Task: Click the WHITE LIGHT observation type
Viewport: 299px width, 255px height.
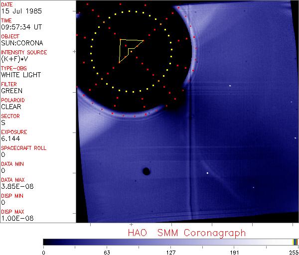Action: pos(21,75)
